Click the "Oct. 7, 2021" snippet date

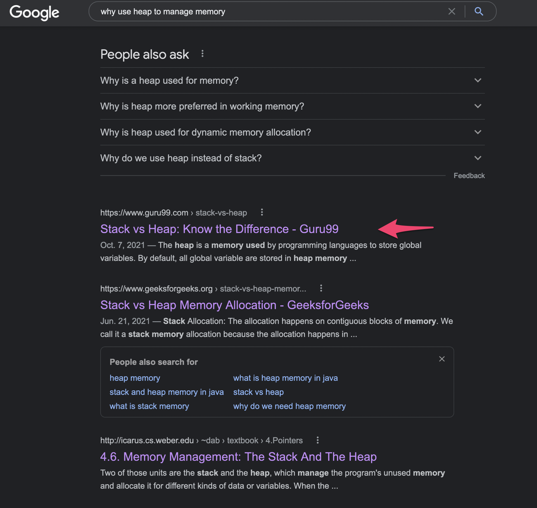[122, 245]
